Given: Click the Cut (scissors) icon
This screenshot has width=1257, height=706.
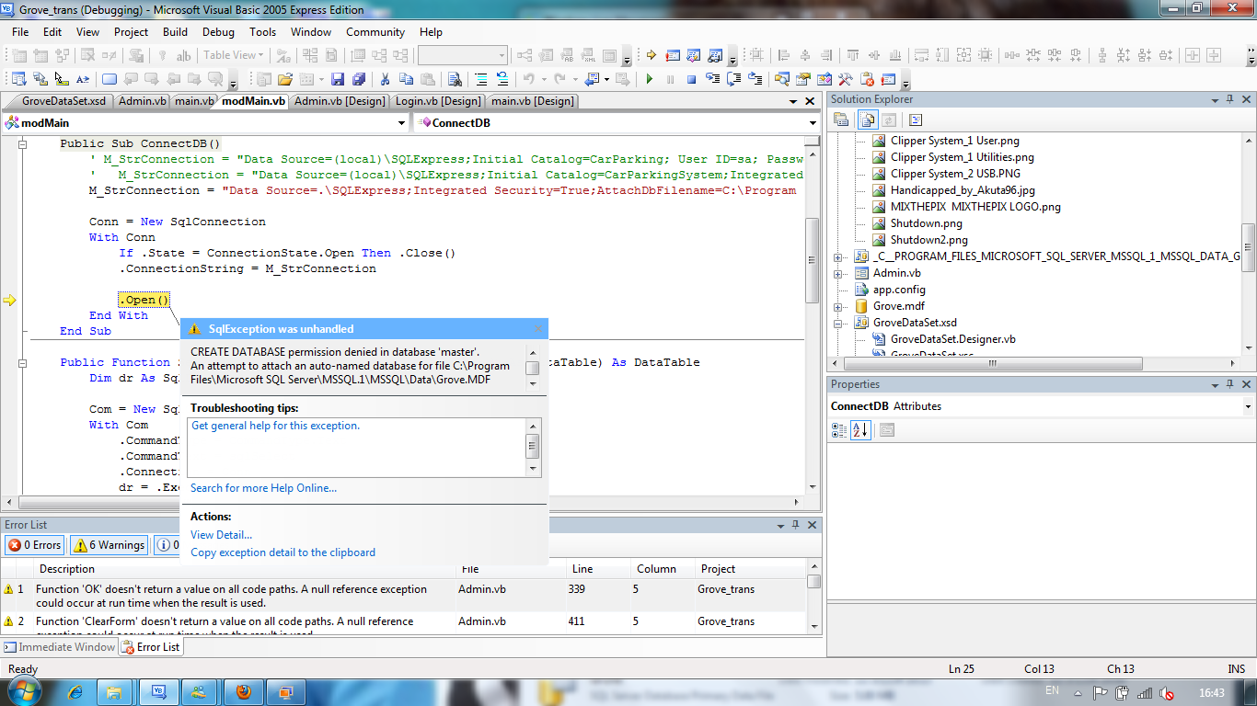Looking at the screenshot, I should tap(385, 79).
